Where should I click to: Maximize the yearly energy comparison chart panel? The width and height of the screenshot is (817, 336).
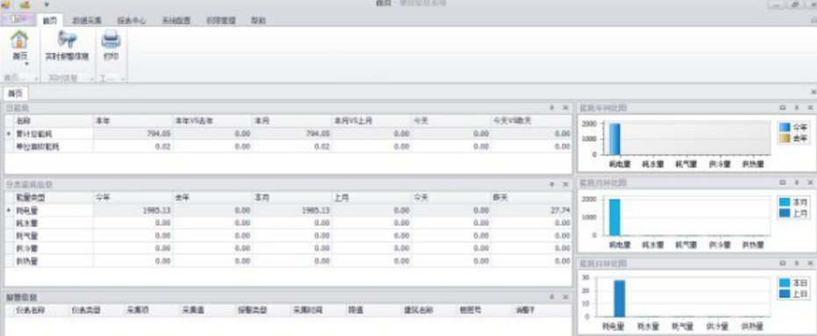(782, 108)
